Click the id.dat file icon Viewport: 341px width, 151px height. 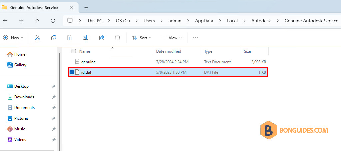click(77, 72)
